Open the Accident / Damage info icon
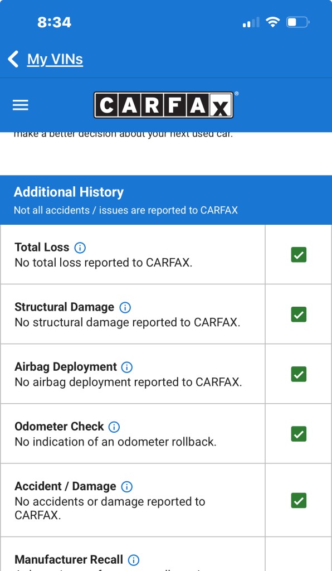This screenshot has height=571, width=332. point(126,486)
